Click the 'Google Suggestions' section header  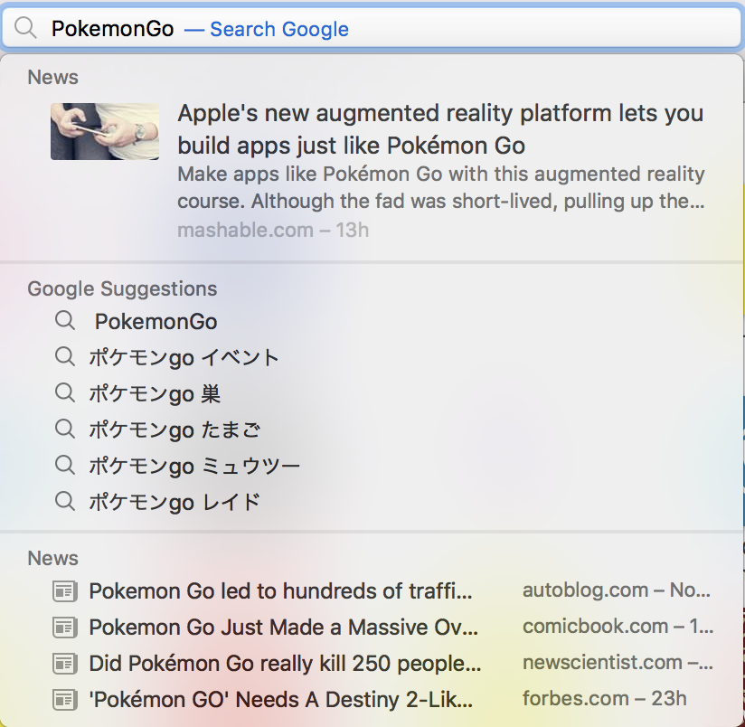pos(122,288)
